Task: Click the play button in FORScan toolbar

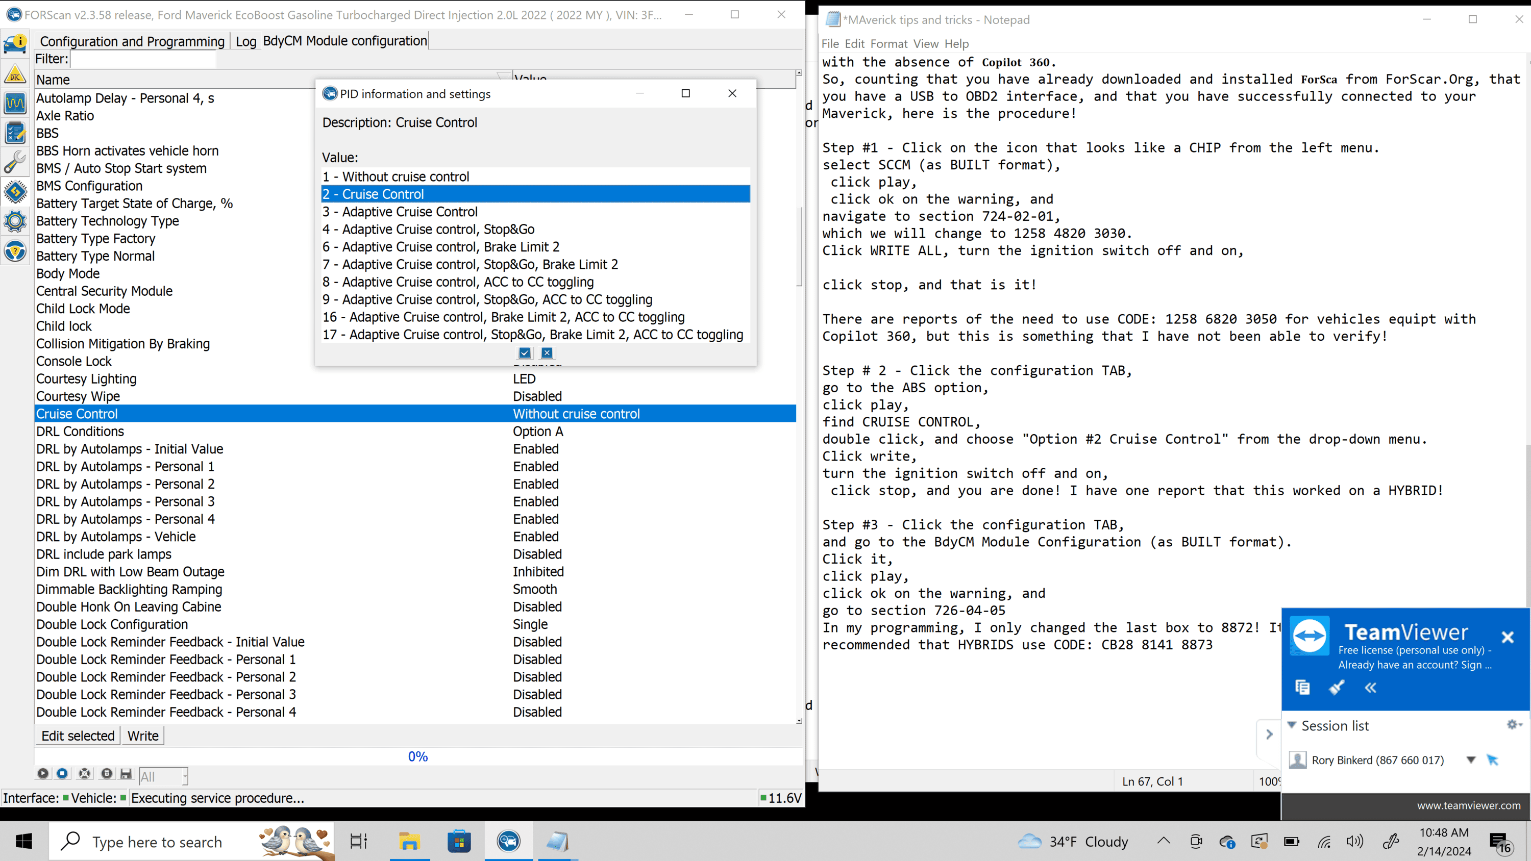Action: point(43,774)
